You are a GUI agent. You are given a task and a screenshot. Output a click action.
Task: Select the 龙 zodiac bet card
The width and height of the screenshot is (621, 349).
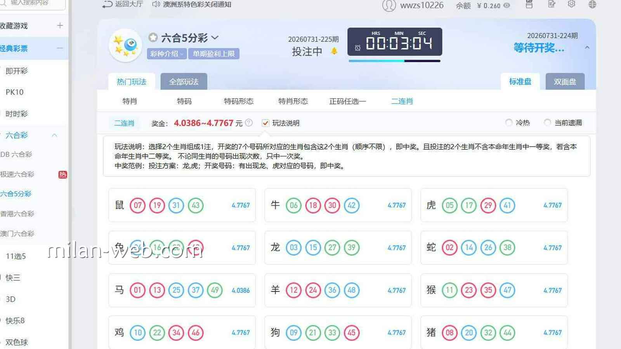[x=338, y=247]
